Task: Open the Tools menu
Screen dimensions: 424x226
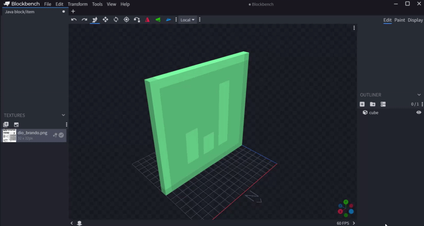Action: [98, 4]
